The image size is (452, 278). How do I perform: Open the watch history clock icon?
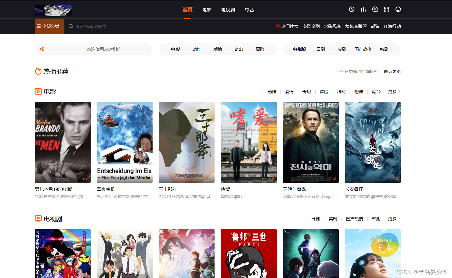(x=352, y=9)
